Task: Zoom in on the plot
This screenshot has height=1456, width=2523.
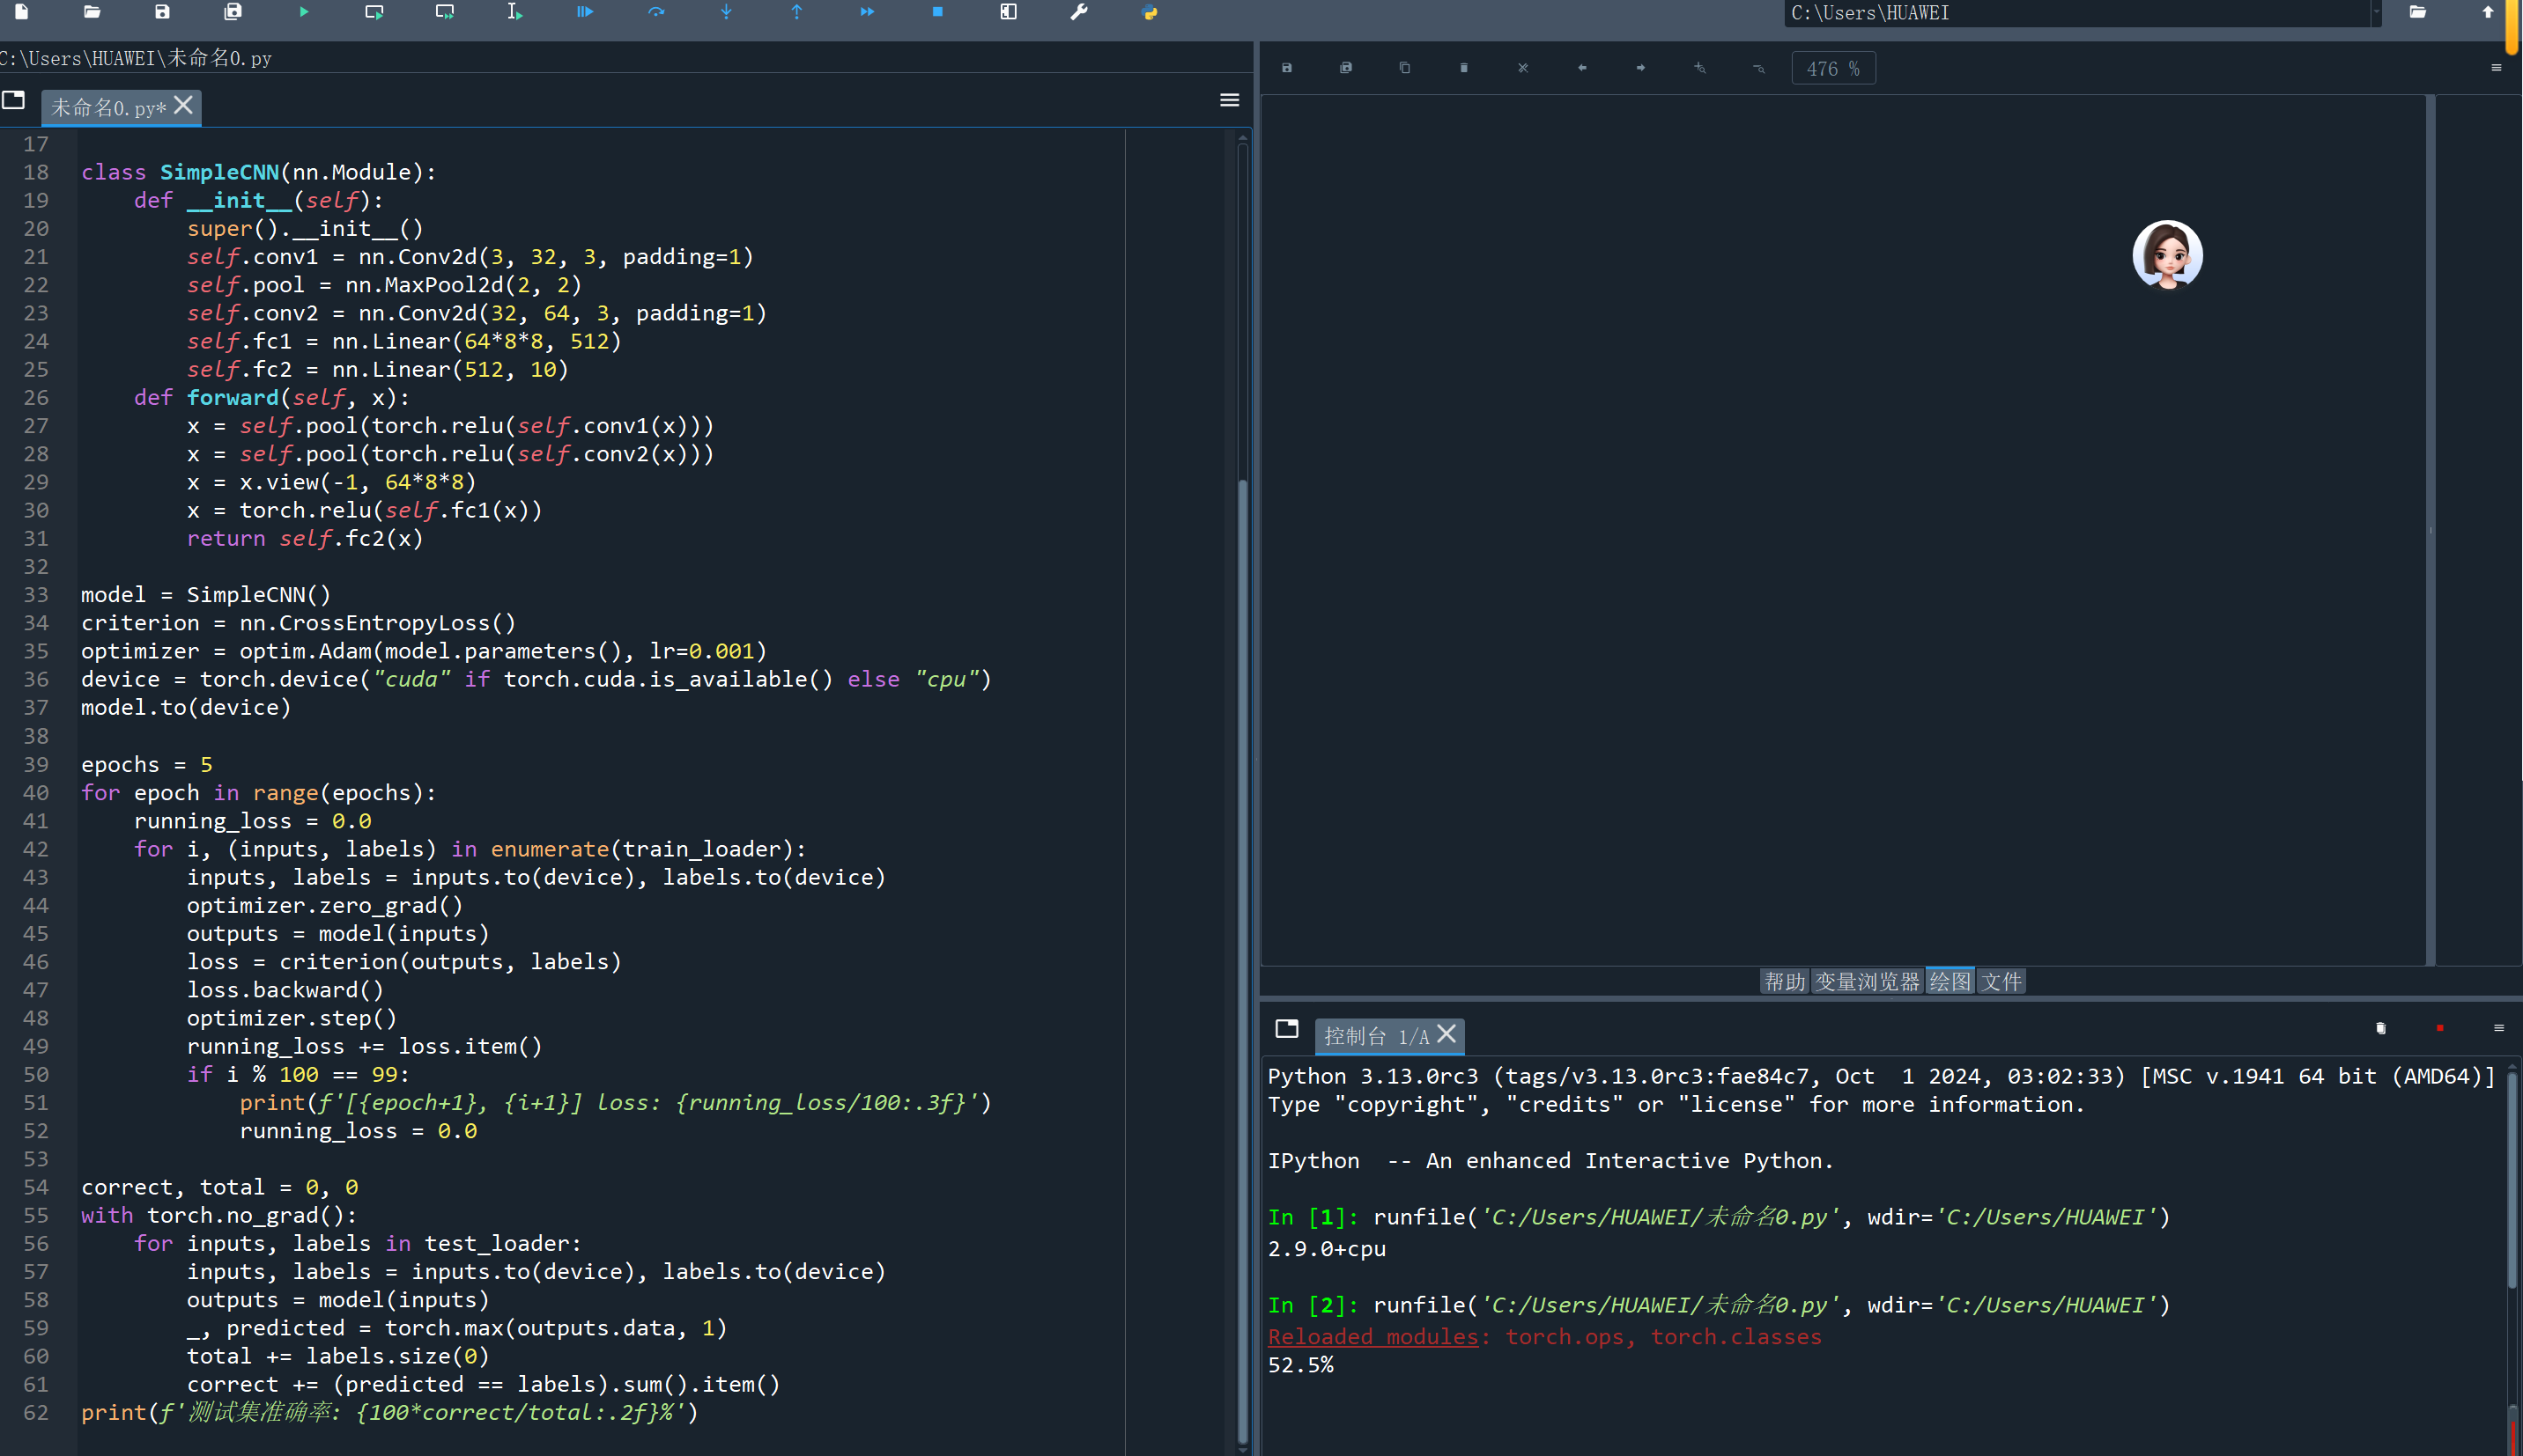Action: click(x=1699, y=68)
